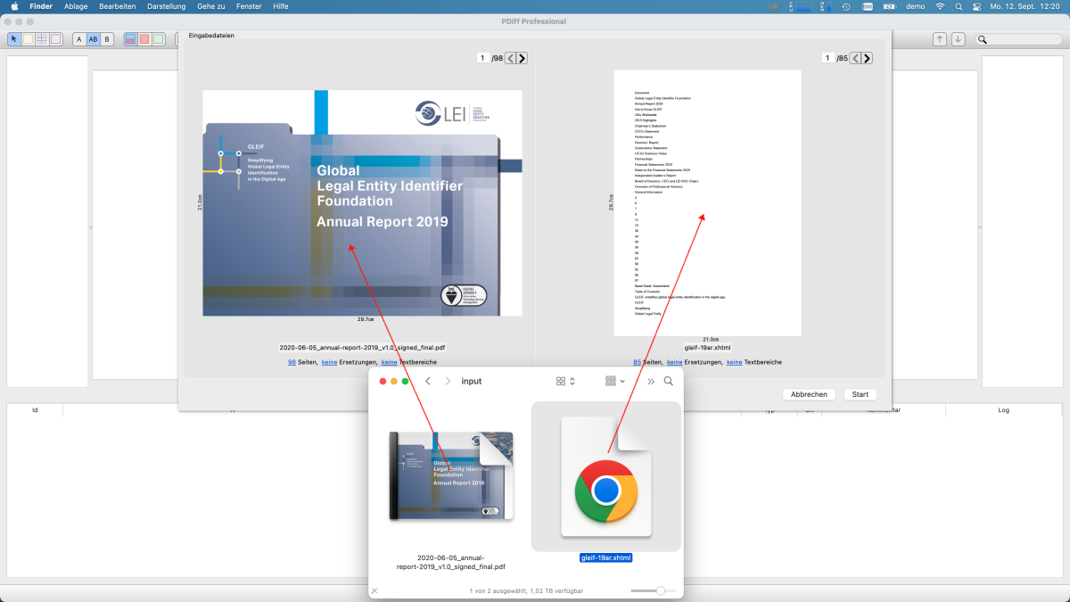This screenshot has height=602, width=1070.
Task: Toggle the blue-purple overlay view
Action: coord(130,39)
